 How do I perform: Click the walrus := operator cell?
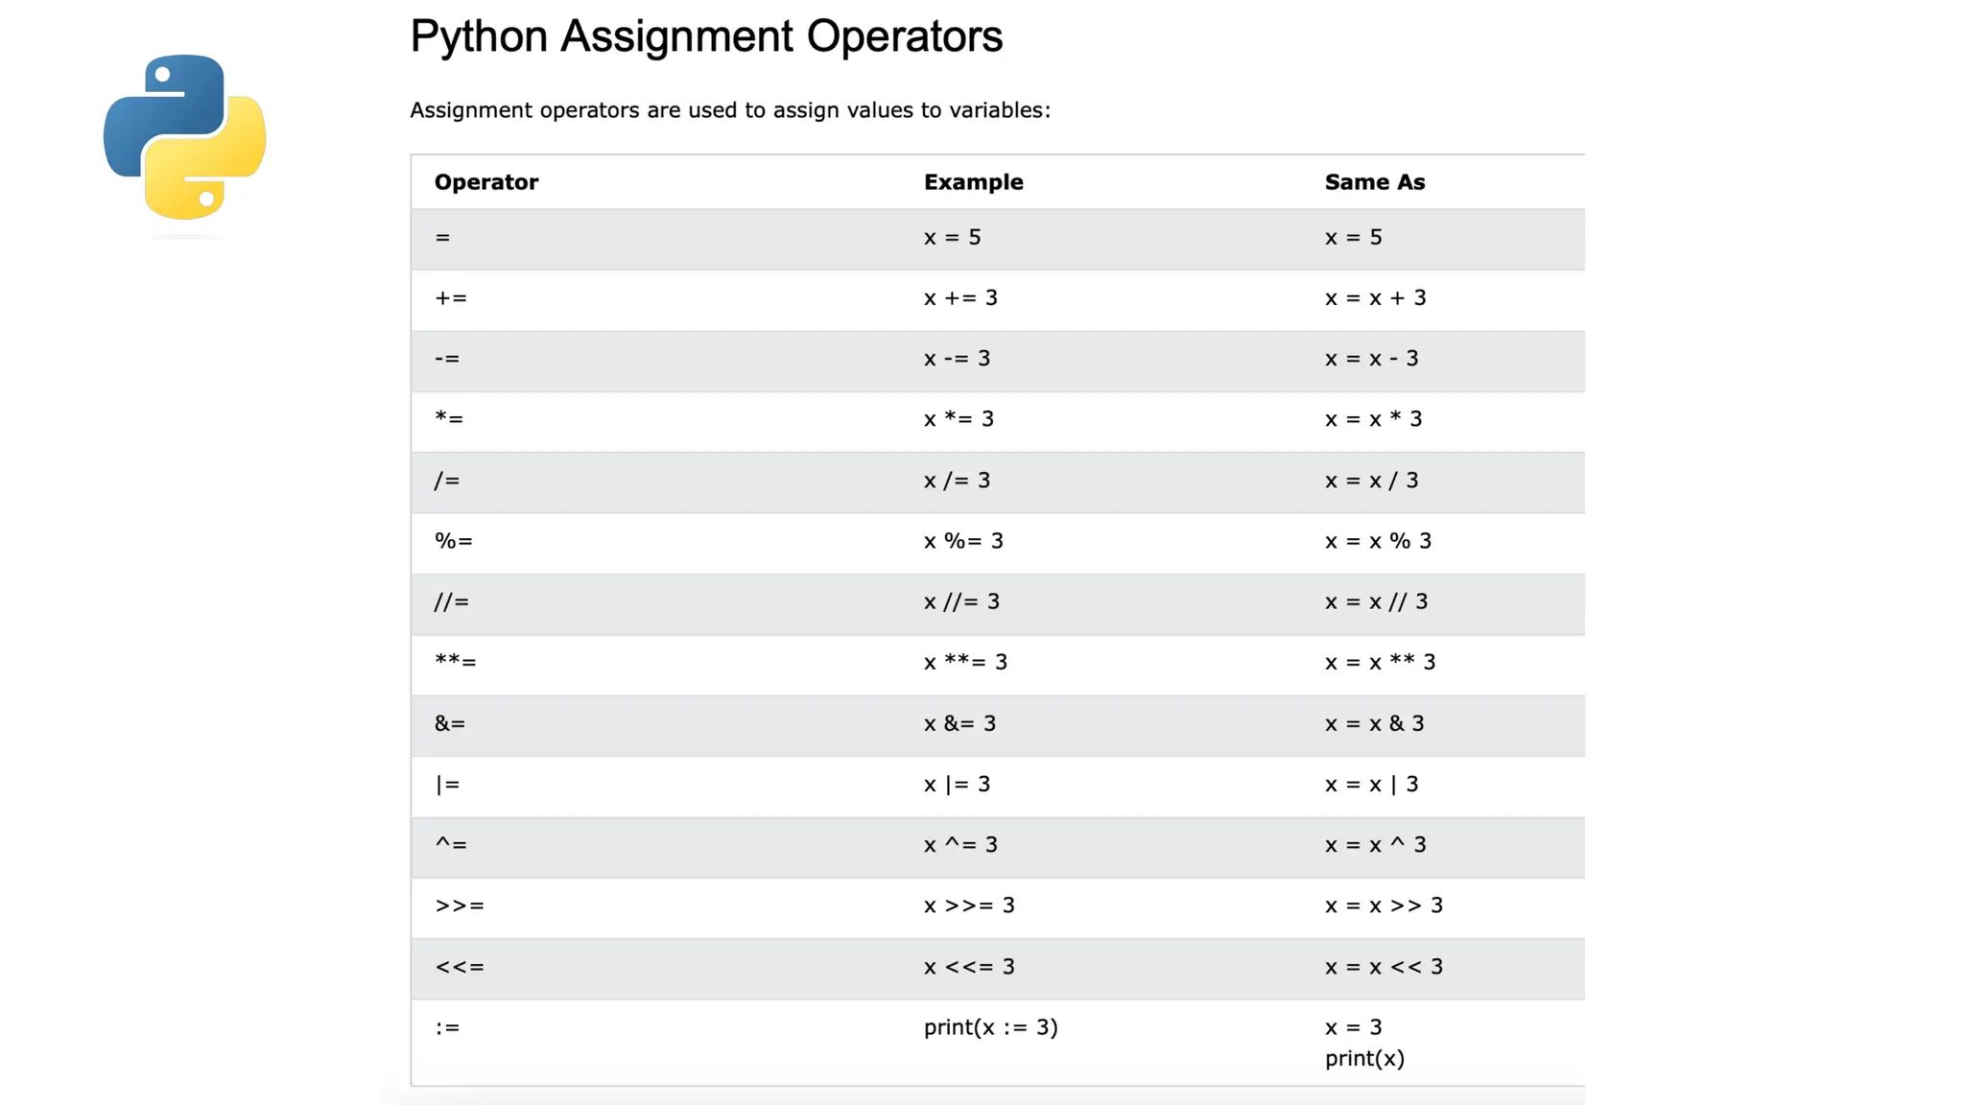pyautogui.click(x=447, y=1028)
